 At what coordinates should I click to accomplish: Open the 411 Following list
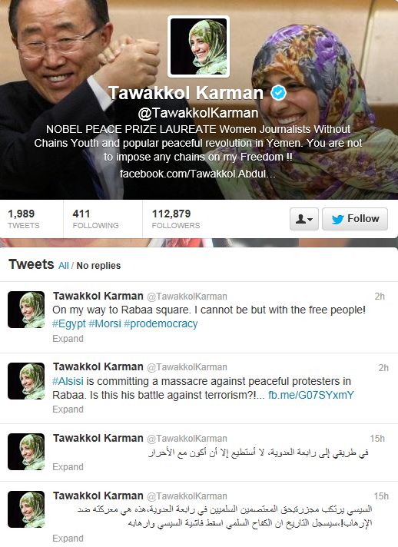pos(95,219)
